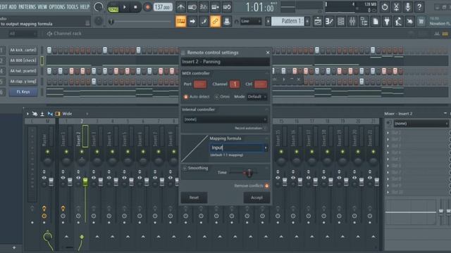Open the content library shopping cart icon
Screen dimensions: 451x253
pos(421,21)
